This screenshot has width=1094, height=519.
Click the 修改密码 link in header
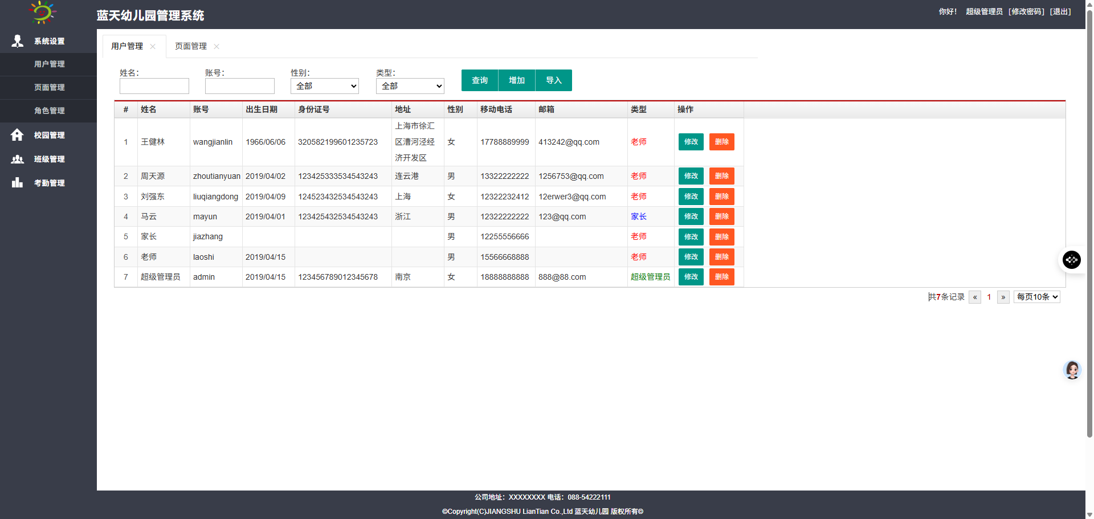coord(1026,11)
